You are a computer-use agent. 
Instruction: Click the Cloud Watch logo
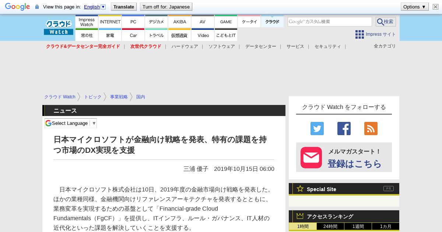[59, 28]
